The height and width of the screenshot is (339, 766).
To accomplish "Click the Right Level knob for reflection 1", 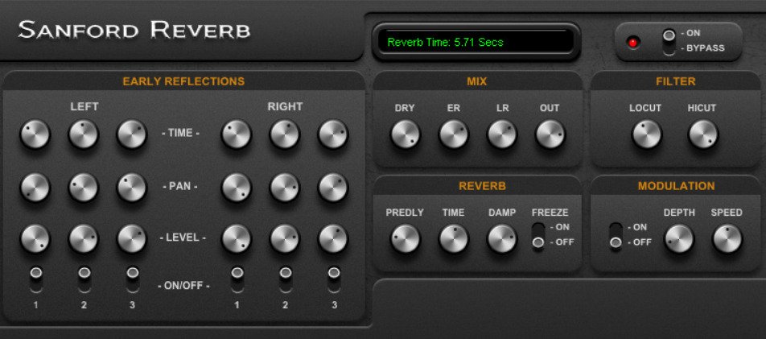I will click(237, 238).
